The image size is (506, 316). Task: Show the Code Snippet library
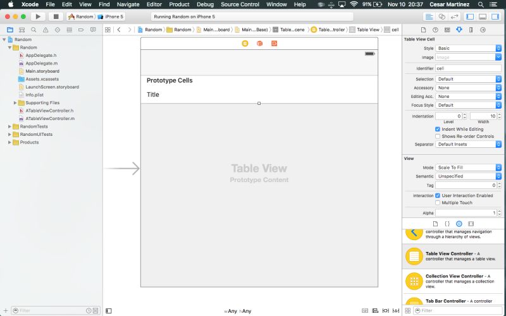click(x=447, y=224)
